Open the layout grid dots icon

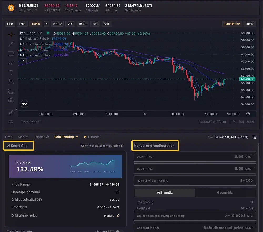(x=254, y=137)
